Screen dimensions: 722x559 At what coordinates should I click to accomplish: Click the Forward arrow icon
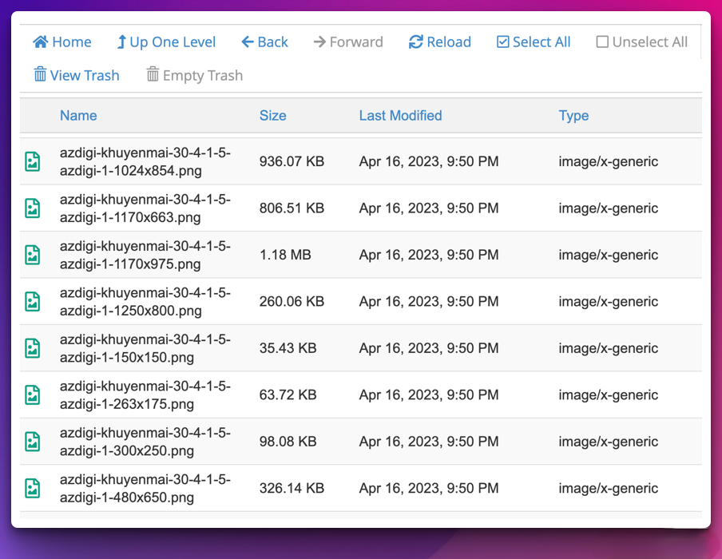tap(319, 42)
